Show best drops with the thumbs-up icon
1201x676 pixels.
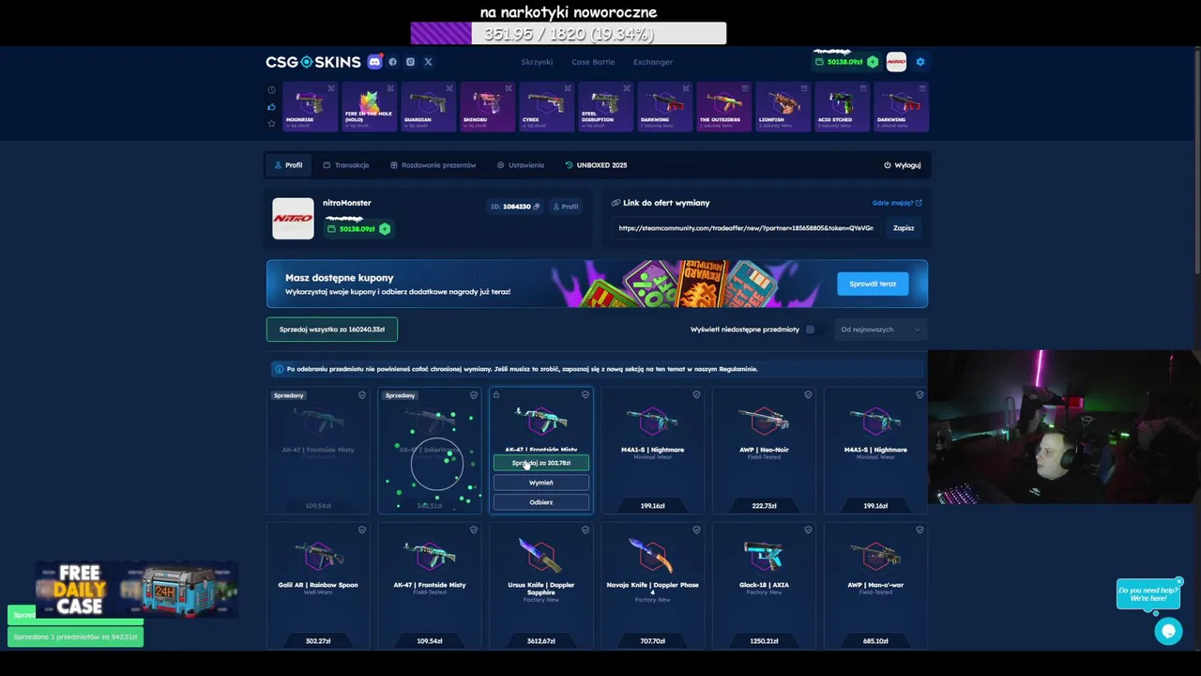[x=271, y=107]
